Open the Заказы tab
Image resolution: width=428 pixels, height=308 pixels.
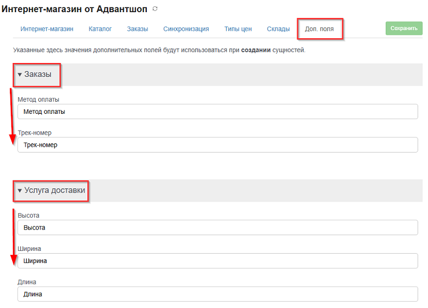point(137,29)
